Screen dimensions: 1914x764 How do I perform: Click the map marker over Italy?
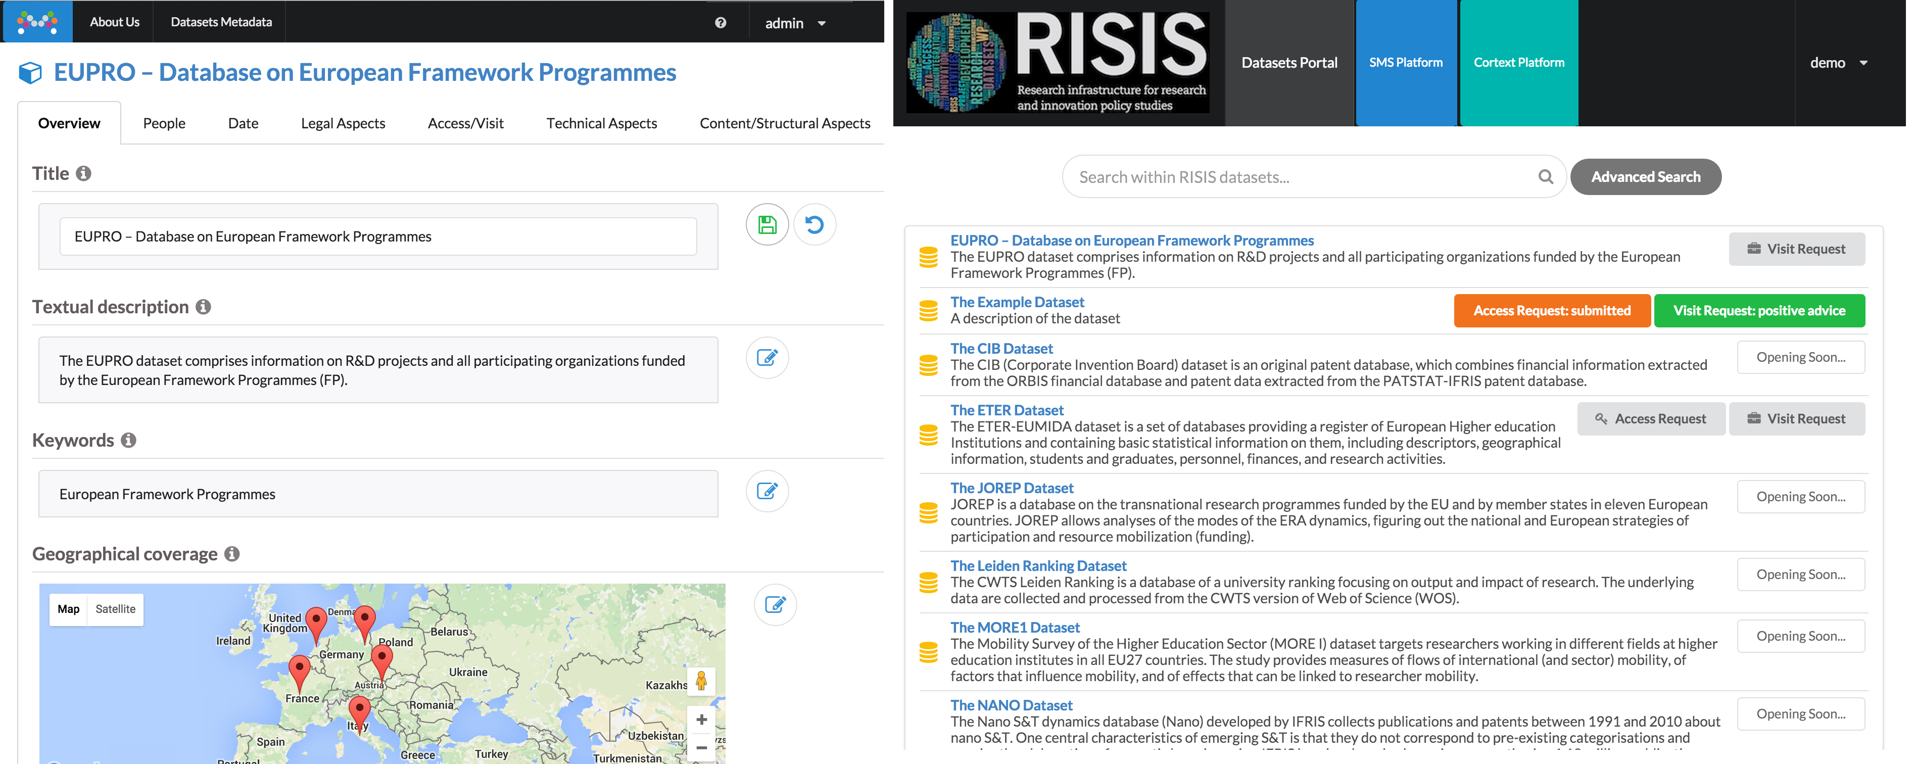click(x=360, y=714)
